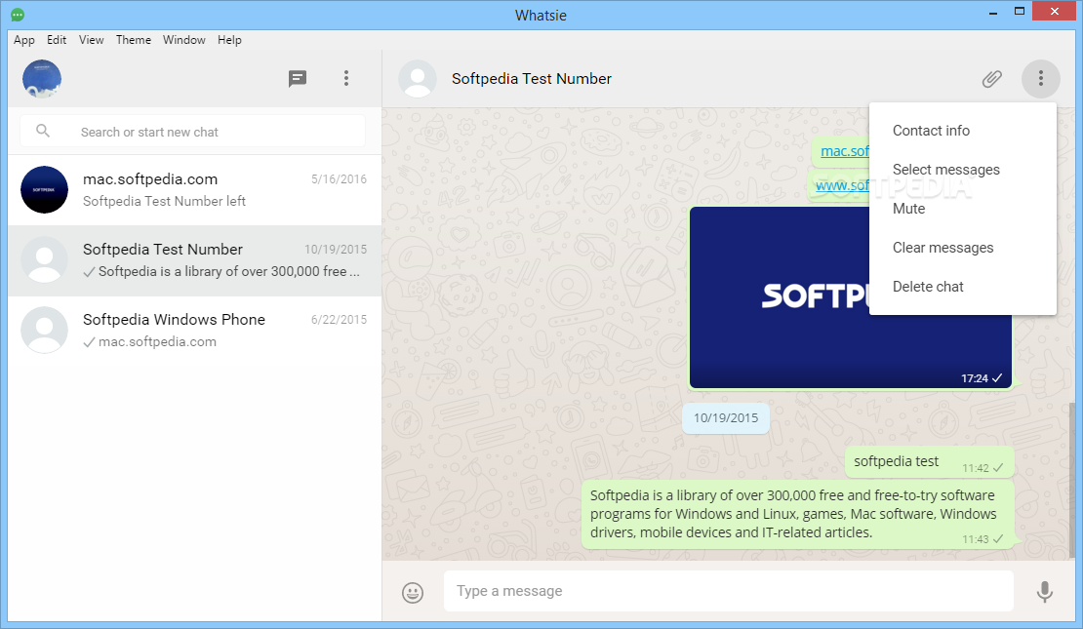Click Softpedia Test Number header avatar
The width and height of the screenshot is (1083, 629).
(x=418, y=79)
